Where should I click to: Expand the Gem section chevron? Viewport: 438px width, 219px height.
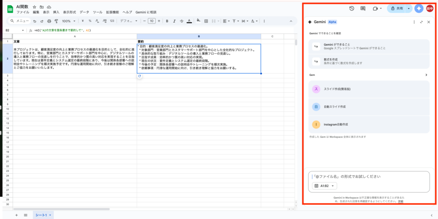(x=426, y=75)
